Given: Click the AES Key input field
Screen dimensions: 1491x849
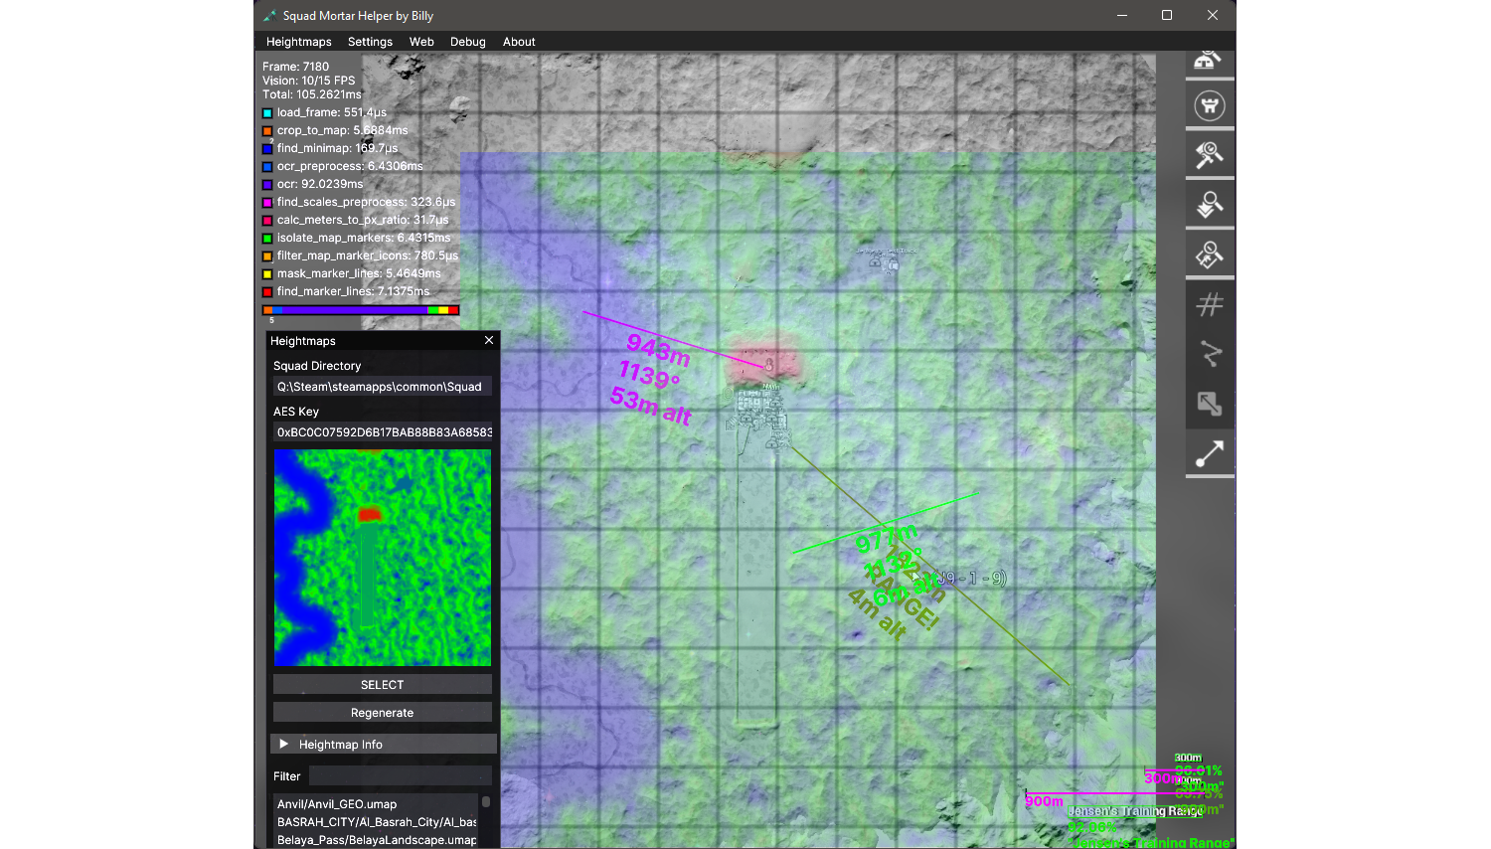Looking at the screenshot, I should [x=383, y=432].
